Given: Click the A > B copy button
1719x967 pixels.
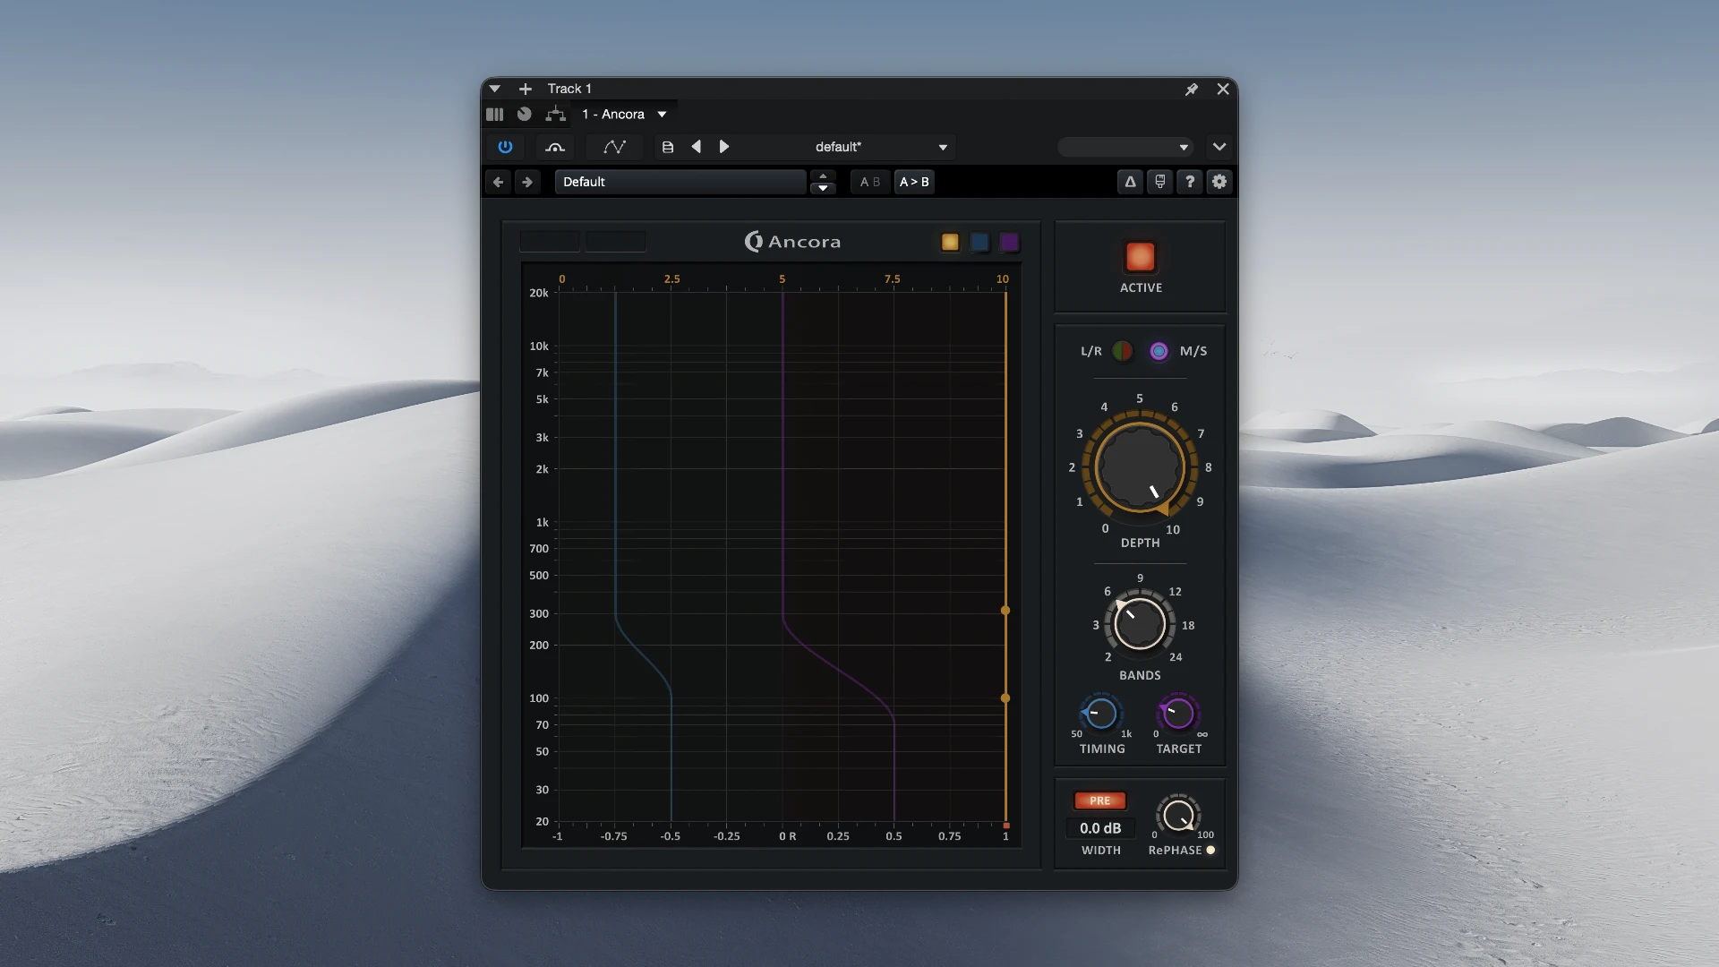Looking at the screenshot, I should (914, 182).
